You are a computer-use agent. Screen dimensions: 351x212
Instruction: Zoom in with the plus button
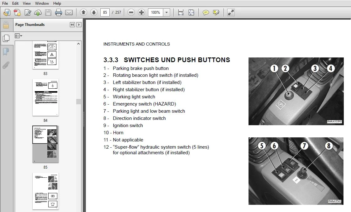pyautogui.click(x=141, y=12)
